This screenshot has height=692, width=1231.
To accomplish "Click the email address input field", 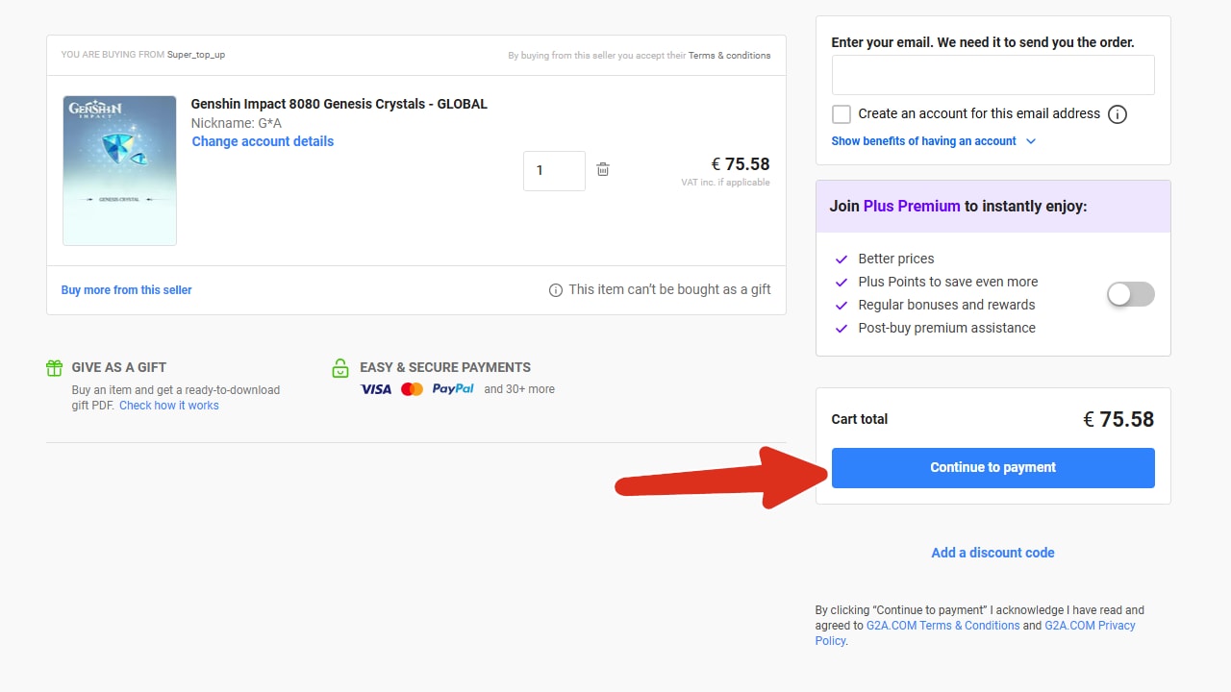I will (992, 75).
